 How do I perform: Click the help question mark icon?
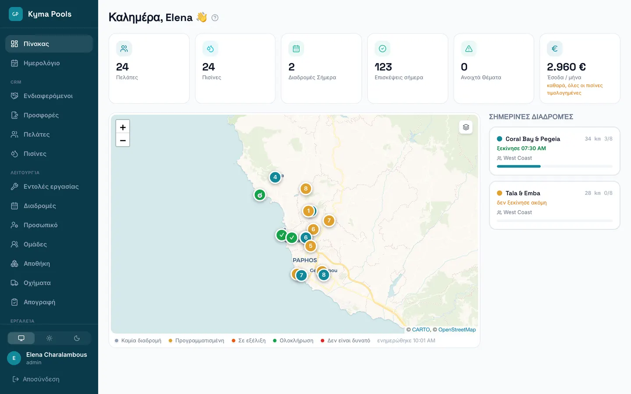point(215,18)
